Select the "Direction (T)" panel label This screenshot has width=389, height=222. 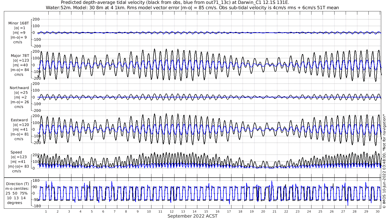click(x=17, y=184)
